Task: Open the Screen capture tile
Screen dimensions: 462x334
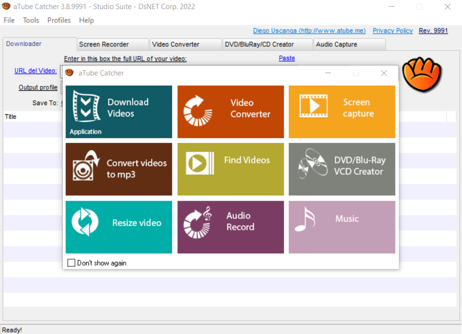Action: pyautogui.click(x=342, y=112)
